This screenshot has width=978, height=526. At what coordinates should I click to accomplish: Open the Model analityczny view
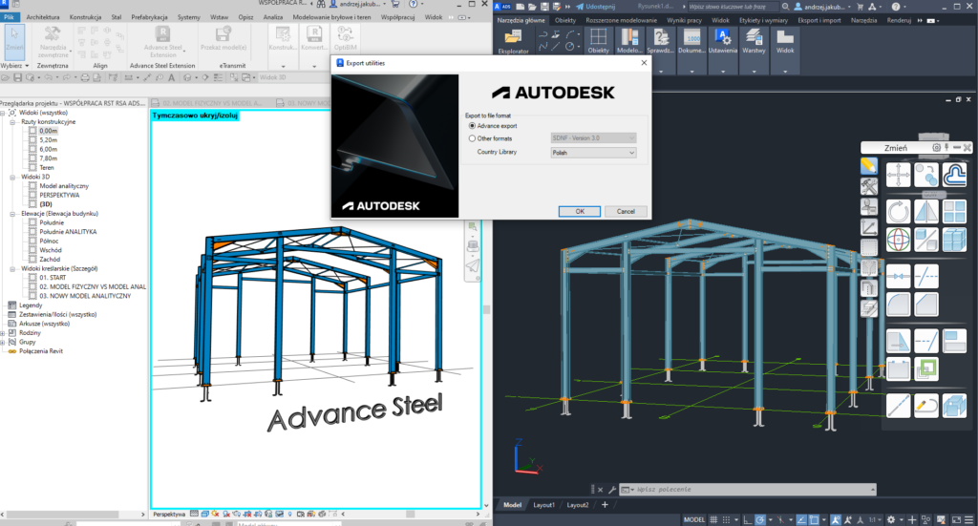(64, 186)
